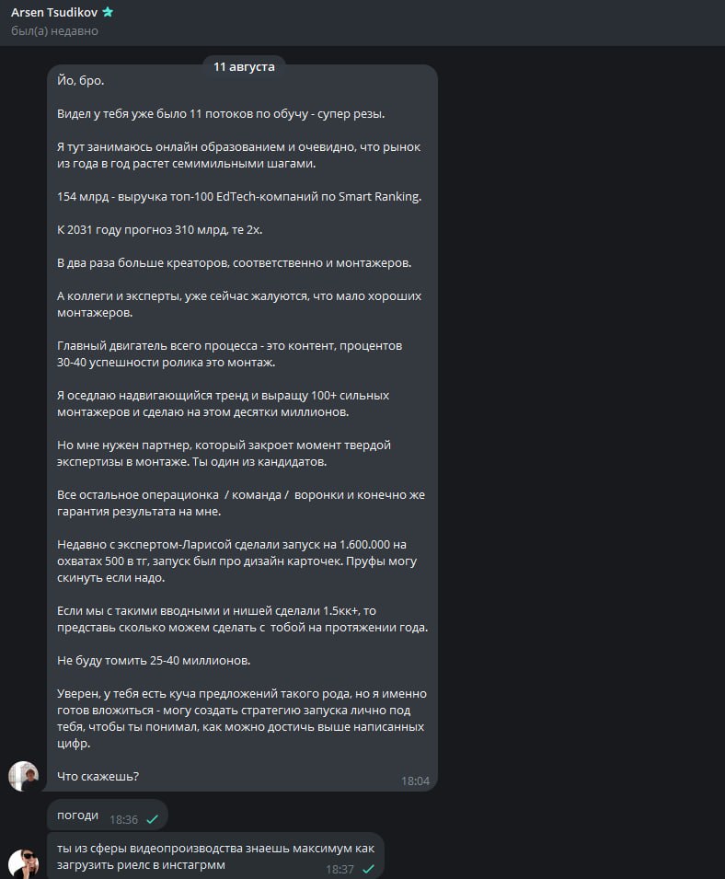Click the paragraph mentioning Smart Ranking revenue
Screen dimensions: 725x879
(x=239, y=197)
